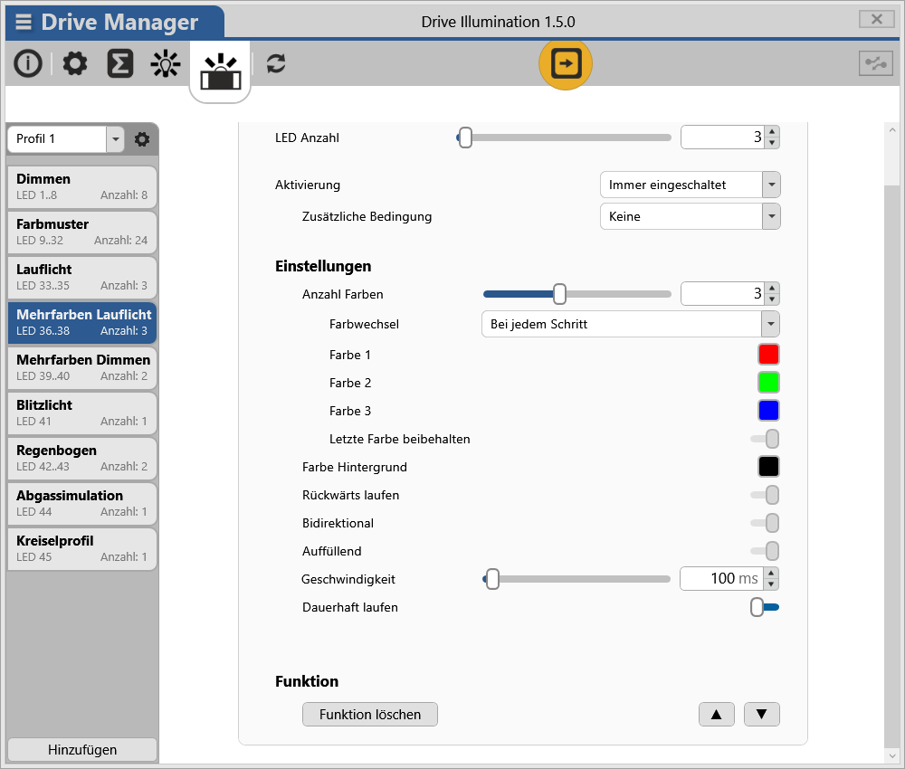
Task: Click the yellow transfer arrow button
Action: coord(566,63)
